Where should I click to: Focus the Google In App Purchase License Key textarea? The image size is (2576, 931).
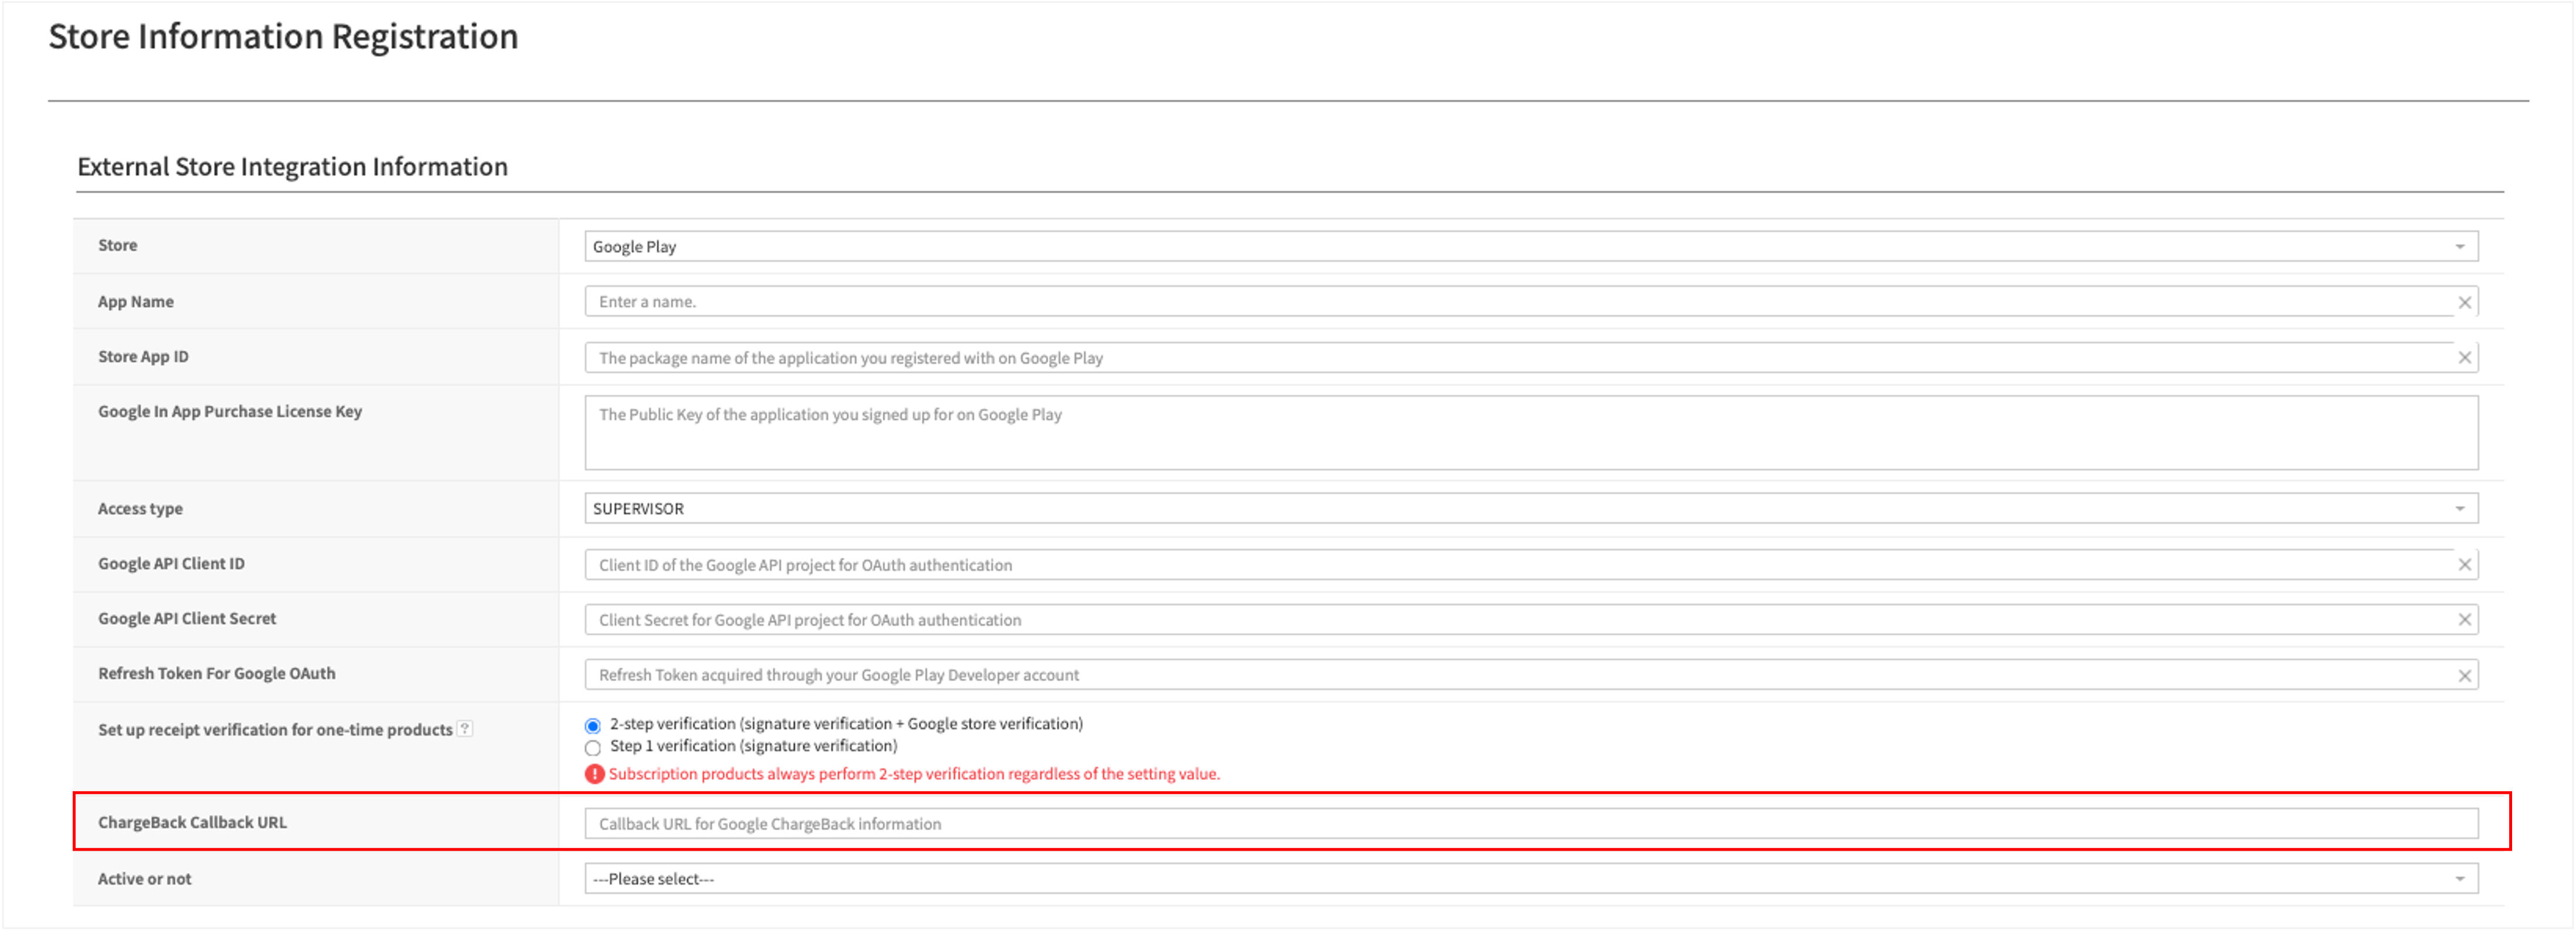click(1531, 433)
